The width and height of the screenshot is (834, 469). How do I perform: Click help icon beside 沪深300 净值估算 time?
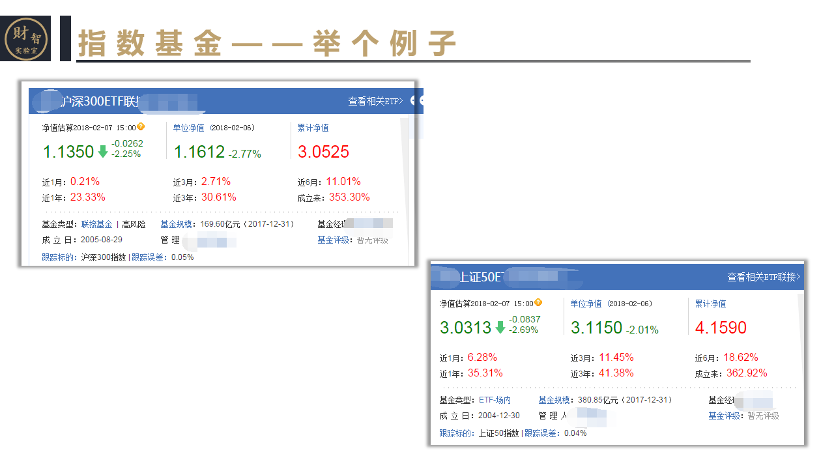pos(141,127)
